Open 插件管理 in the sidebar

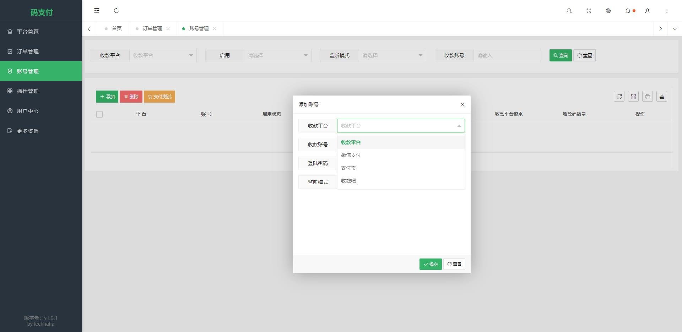pos(28,91)
